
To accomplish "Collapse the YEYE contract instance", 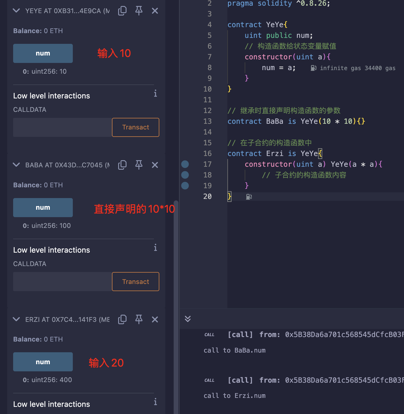I will (16, 11).
